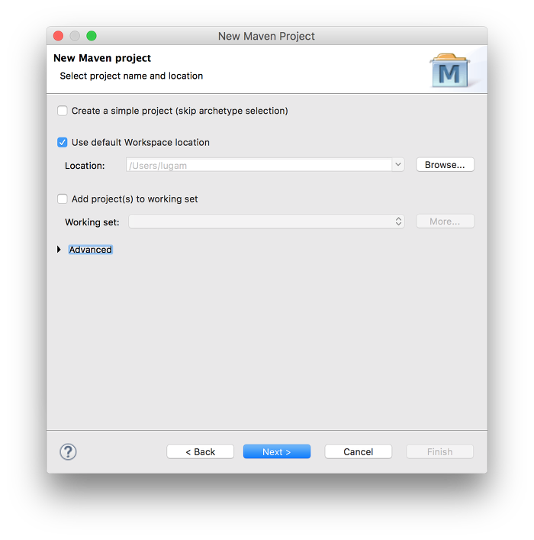The width and height of the screenshot is (534, 540).
Task: Click into the Location path field
Action: [x=259, y=165]
